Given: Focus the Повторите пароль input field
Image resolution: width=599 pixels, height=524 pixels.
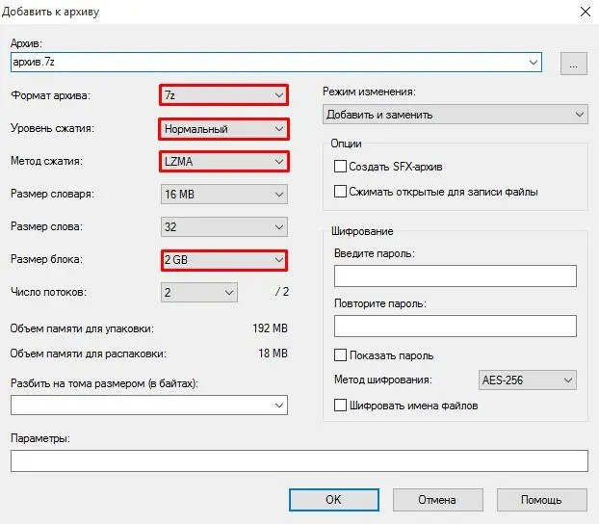Looking at the screenshot, I should pyautogui.click(x=455, y=326).
